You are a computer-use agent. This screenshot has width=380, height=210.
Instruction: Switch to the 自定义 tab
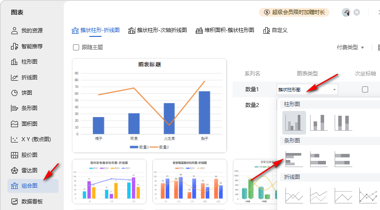(275, 30)
